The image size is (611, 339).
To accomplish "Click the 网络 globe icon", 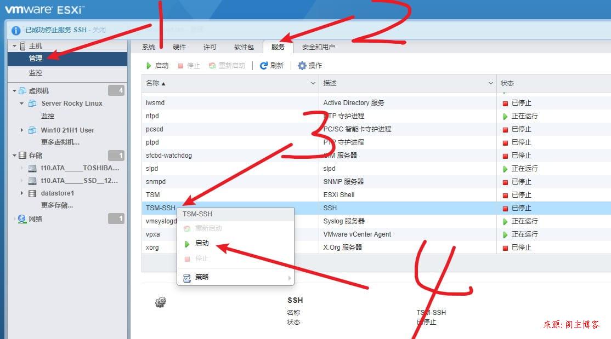I will 22,219.
